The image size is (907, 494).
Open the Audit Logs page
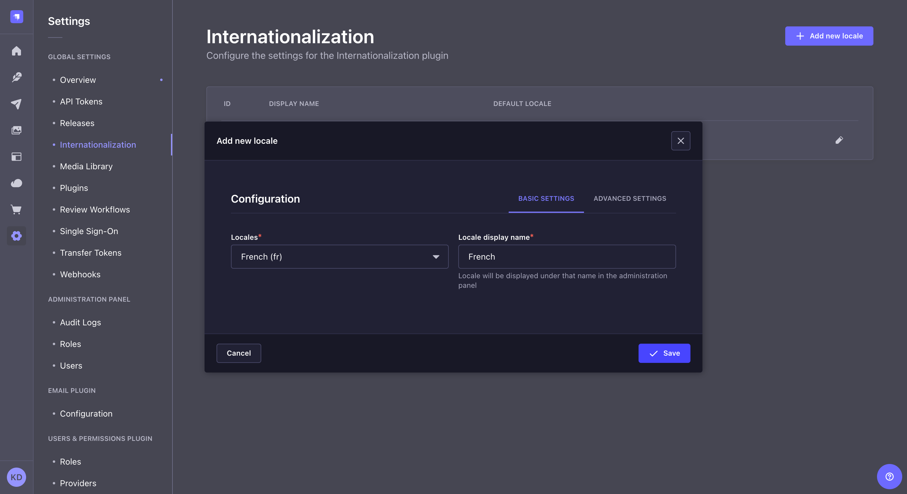click(x=80, y=322)
